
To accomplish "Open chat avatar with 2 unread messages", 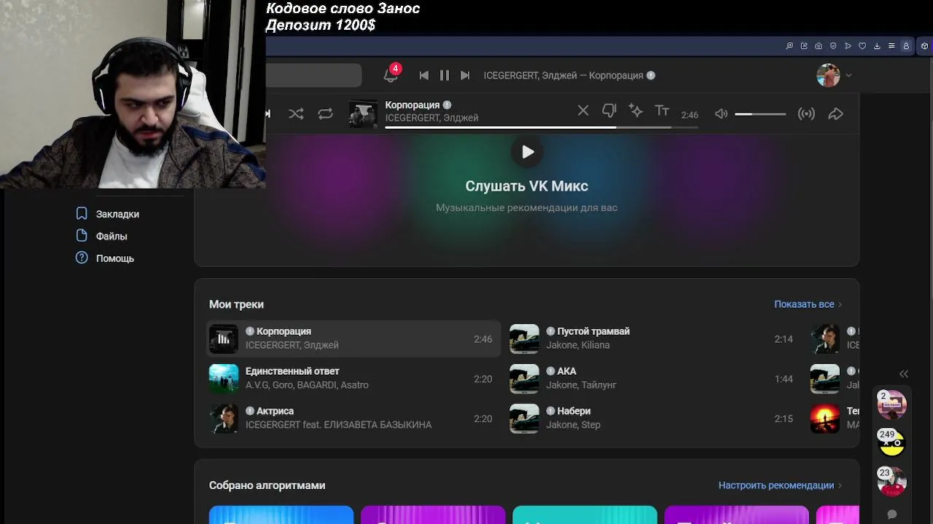I will (891, 405).
